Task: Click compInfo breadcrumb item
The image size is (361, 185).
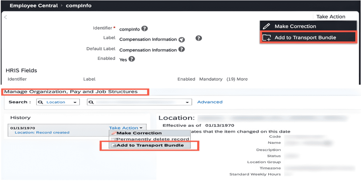Action: 79,6
